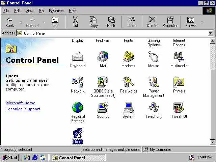Click the Task Scheduler tray icon
Screen dimensions: 216x162
point(191,158)
